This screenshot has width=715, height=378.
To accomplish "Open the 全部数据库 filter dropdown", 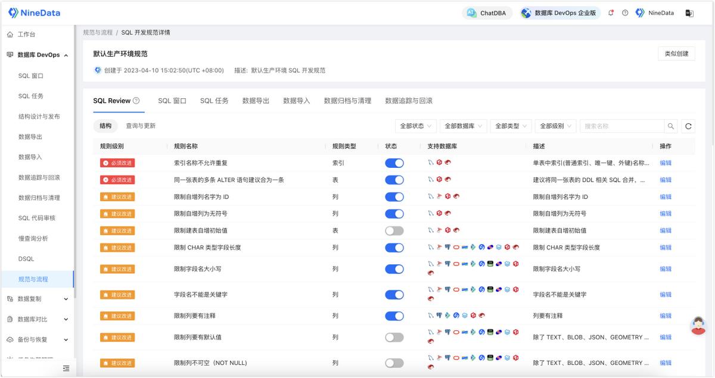I will [x=464, y=126].
